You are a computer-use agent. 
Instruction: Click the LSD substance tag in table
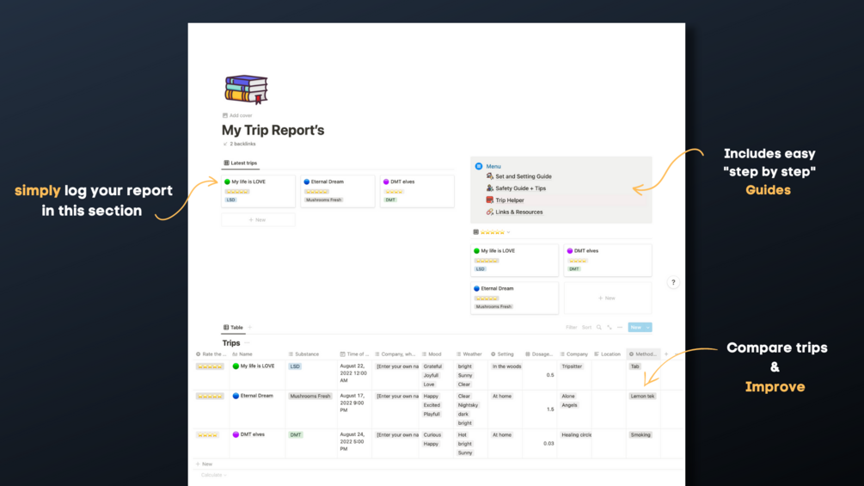pos(295,366)
